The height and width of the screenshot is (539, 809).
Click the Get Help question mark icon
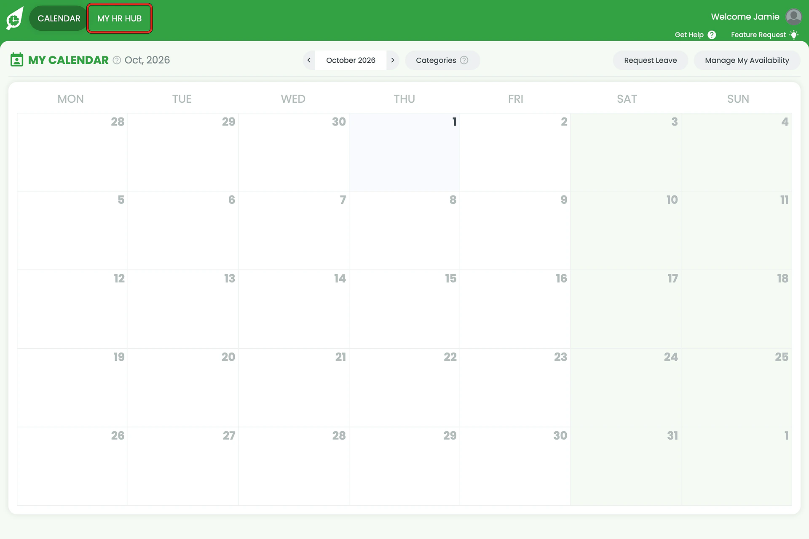pos(712,35)
